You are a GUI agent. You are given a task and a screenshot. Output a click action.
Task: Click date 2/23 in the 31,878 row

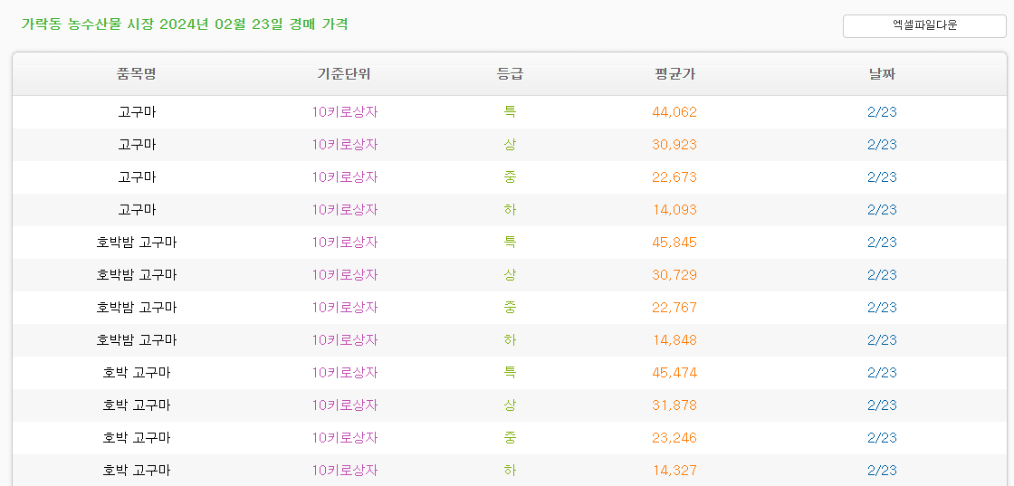click(x=882, y=405)
